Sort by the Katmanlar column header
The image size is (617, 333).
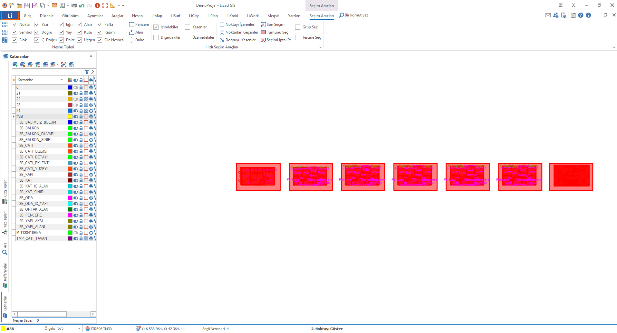[41, 80]
